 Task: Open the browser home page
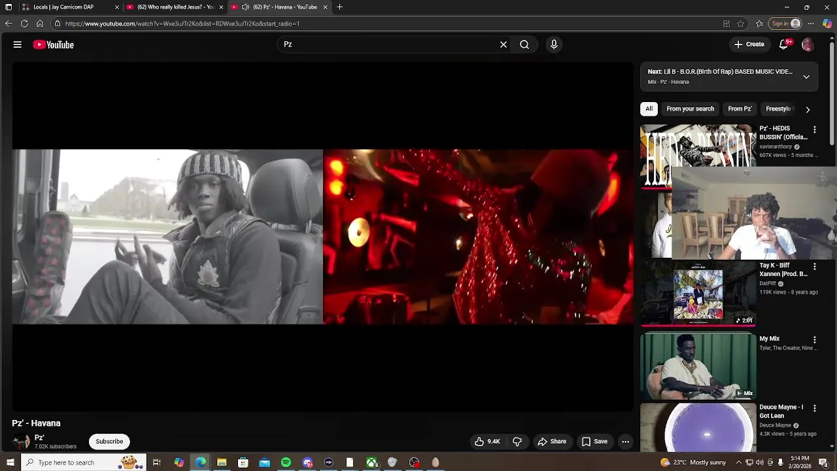click(x=40, y=24)
